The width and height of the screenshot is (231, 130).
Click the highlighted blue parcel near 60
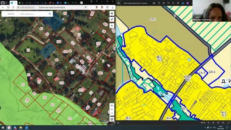(x=53, y=22)
